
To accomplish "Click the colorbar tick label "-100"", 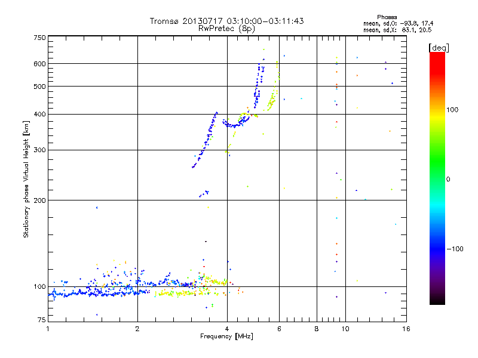I will [455, 249].
